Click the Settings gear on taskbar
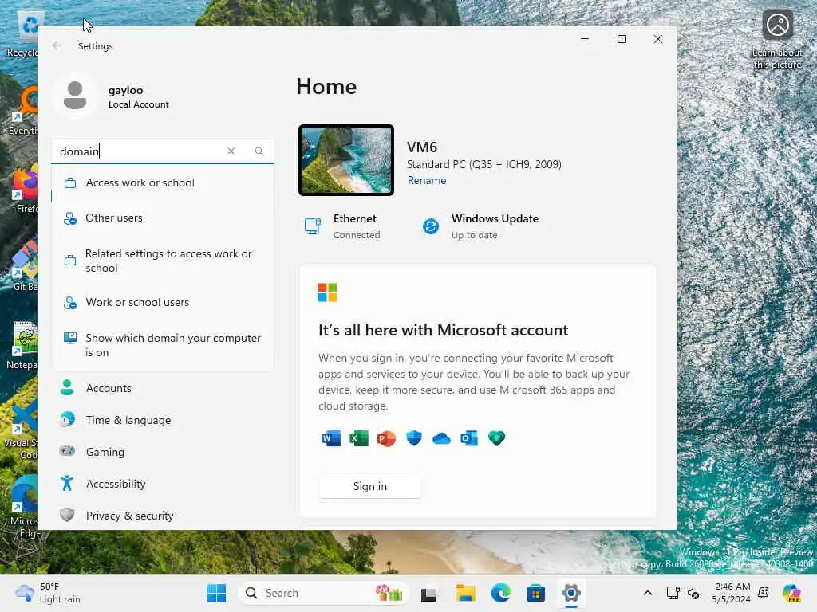Image resolution: width=817 pixels, height=612 pixels. pos(571,593)
